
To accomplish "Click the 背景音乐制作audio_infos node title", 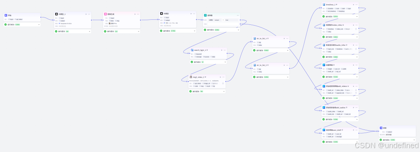I will pos(336,45).
